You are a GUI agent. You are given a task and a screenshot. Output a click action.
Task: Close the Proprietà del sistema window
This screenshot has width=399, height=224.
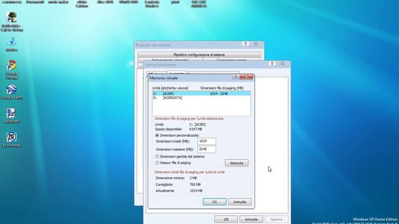pyautogui.click(x=256, y=44)
